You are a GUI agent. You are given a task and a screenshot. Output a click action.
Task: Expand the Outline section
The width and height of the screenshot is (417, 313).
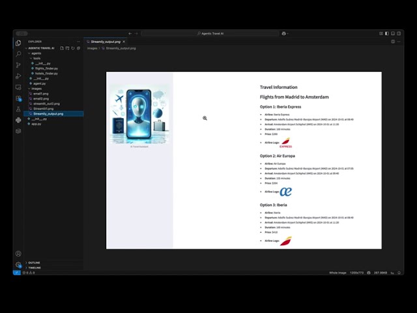coord(34,262)
